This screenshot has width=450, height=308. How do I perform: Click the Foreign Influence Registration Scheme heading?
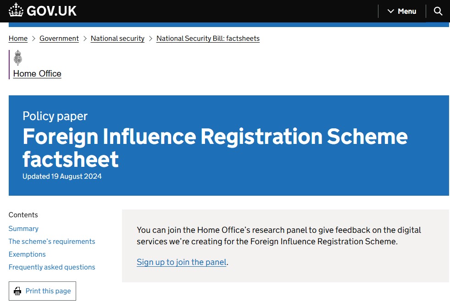215,148
